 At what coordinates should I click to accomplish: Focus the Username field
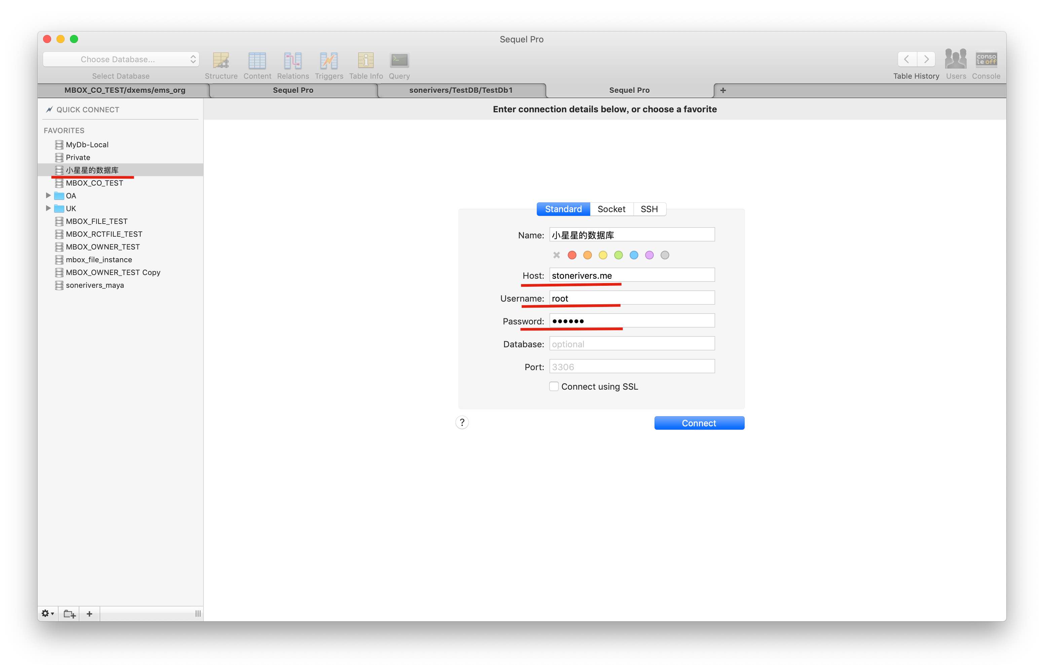click(632, 298)
